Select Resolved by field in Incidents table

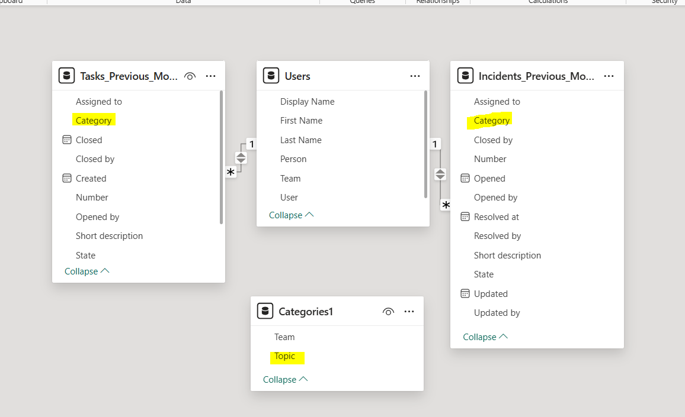click(498, 236)
